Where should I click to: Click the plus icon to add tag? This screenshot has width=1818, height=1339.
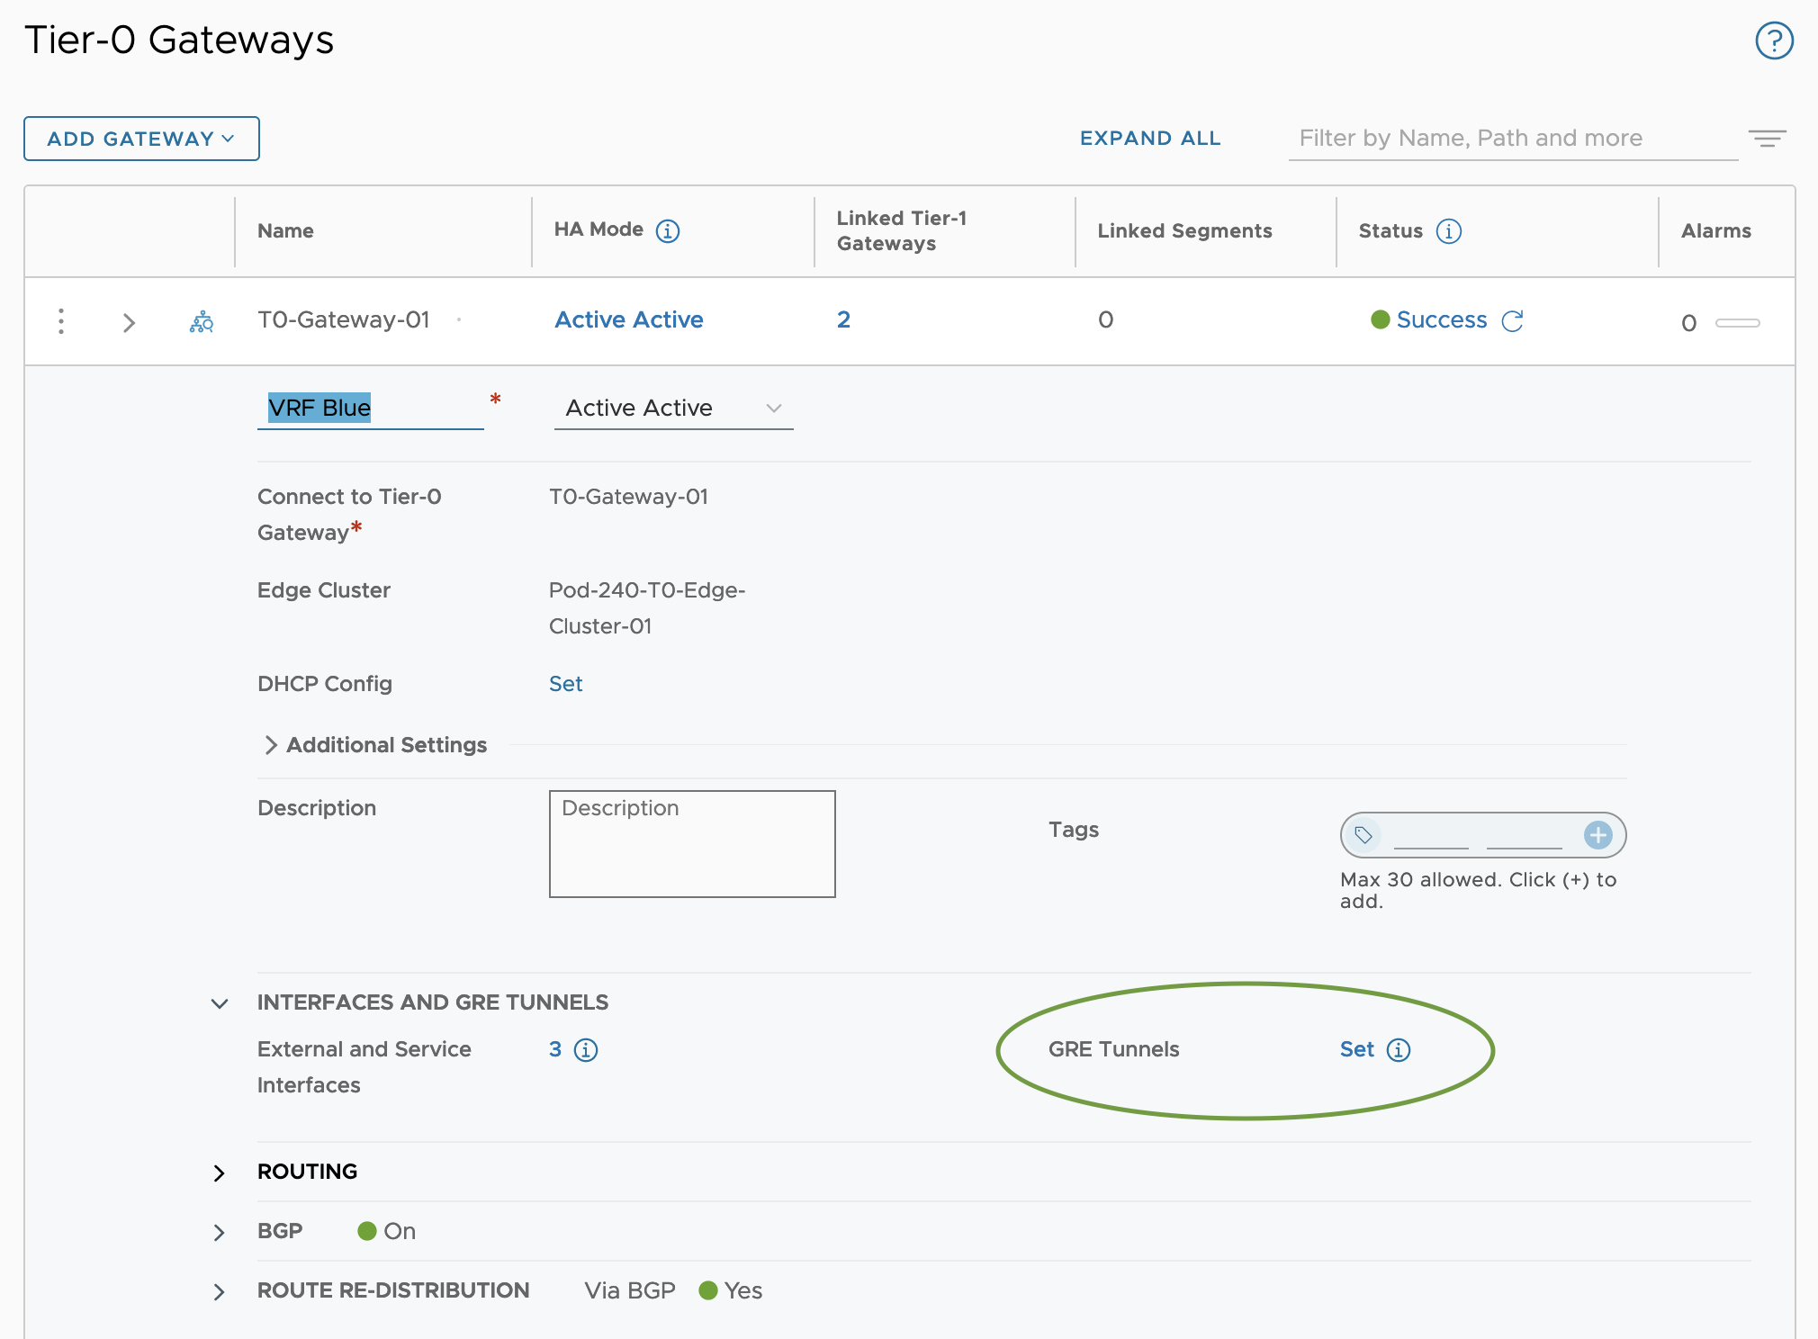click(x=1597, y=835)
